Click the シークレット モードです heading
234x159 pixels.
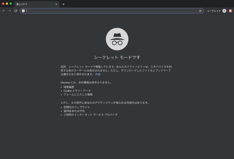coord(117,57)
